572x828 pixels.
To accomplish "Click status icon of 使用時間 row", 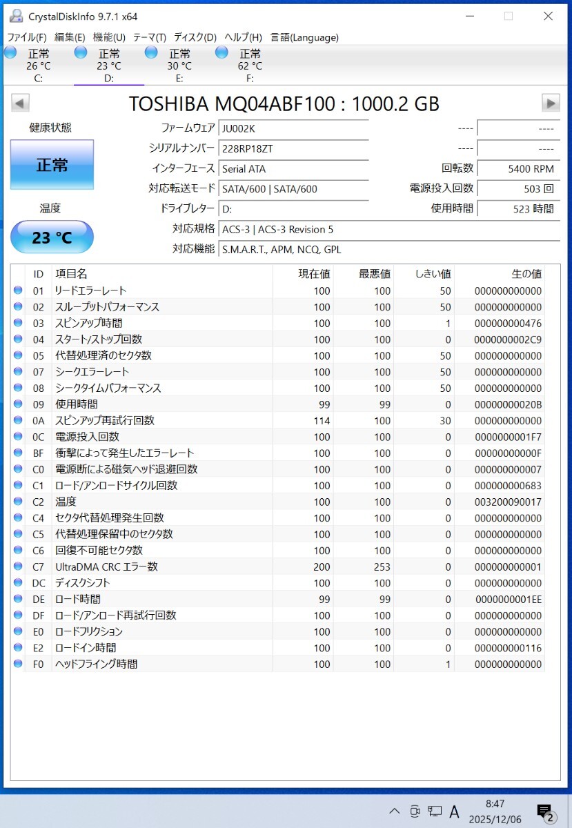I will click(18, 404).
